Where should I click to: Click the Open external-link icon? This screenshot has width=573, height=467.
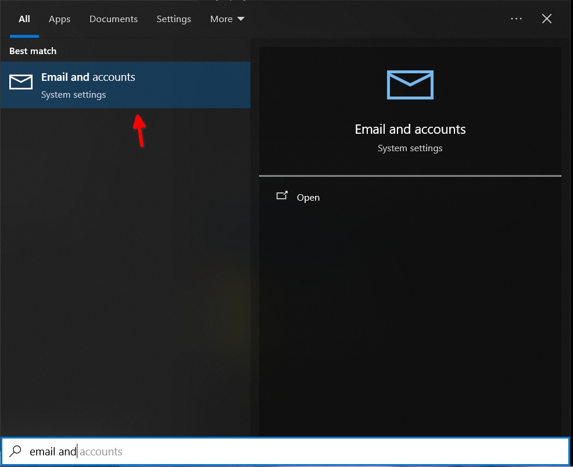[x=282, y=196]
